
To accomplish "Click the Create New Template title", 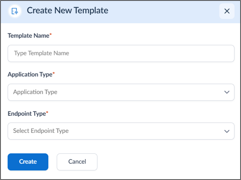I will pos(68,10).
